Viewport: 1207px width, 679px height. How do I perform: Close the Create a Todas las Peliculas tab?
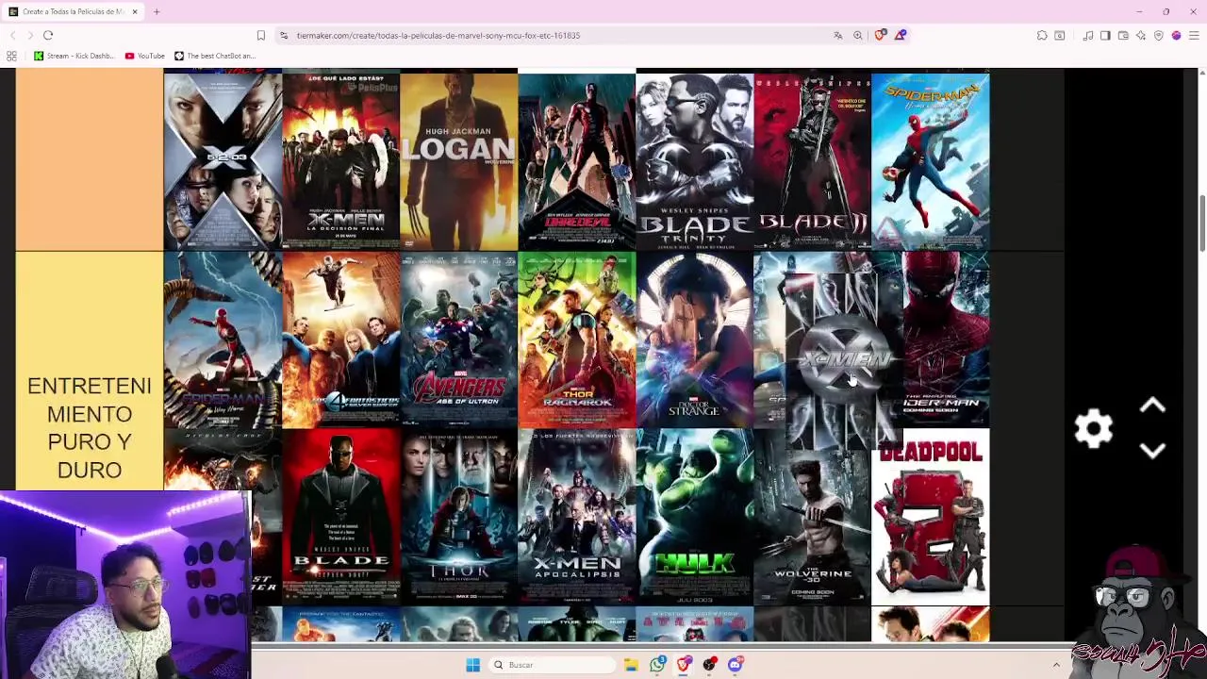tap(135, 11)
